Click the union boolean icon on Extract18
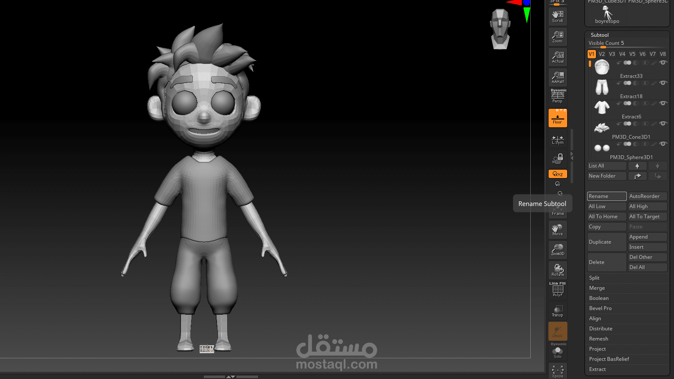 point(627,83)
